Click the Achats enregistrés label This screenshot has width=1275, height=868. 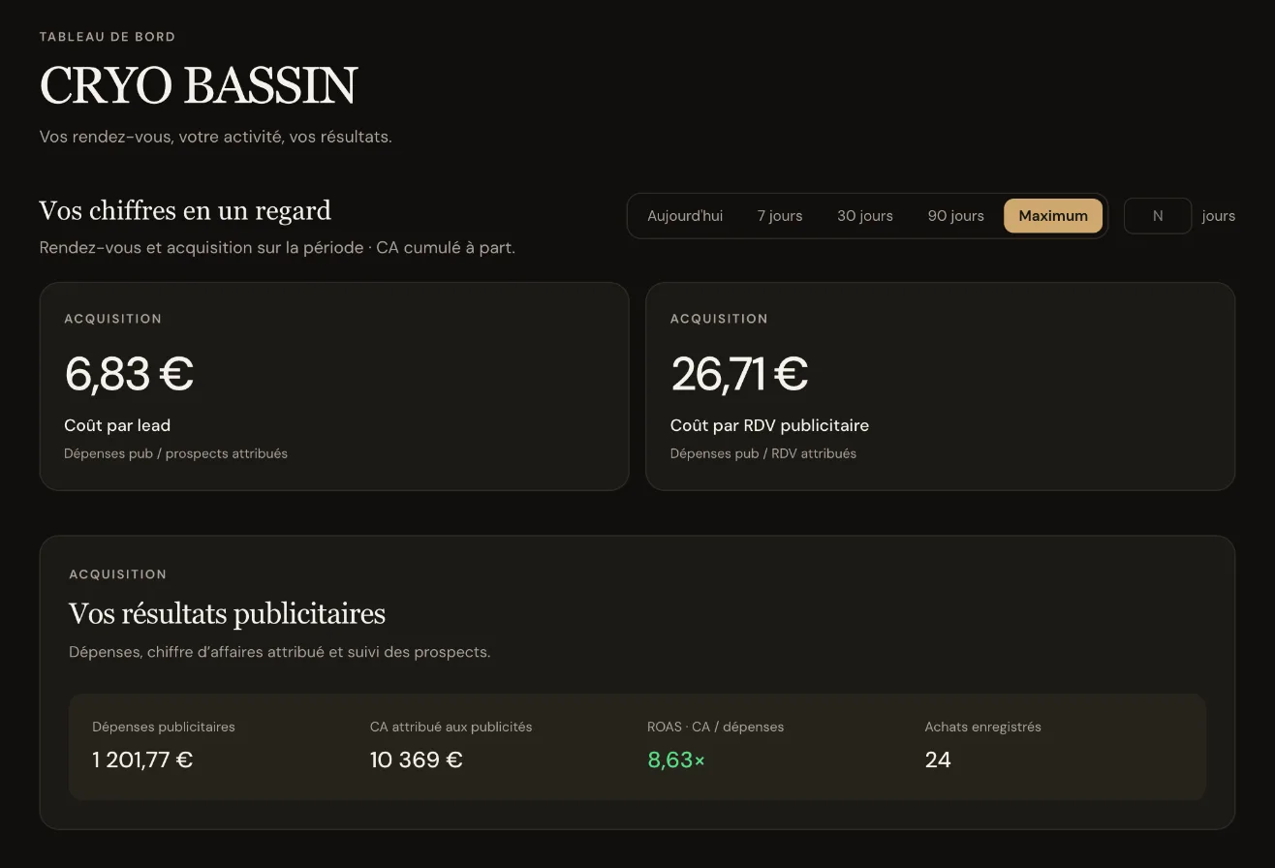(983, 727)
